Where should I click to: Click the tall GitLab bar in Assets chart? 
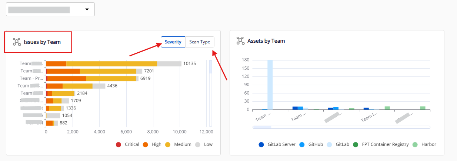point(270,85)
